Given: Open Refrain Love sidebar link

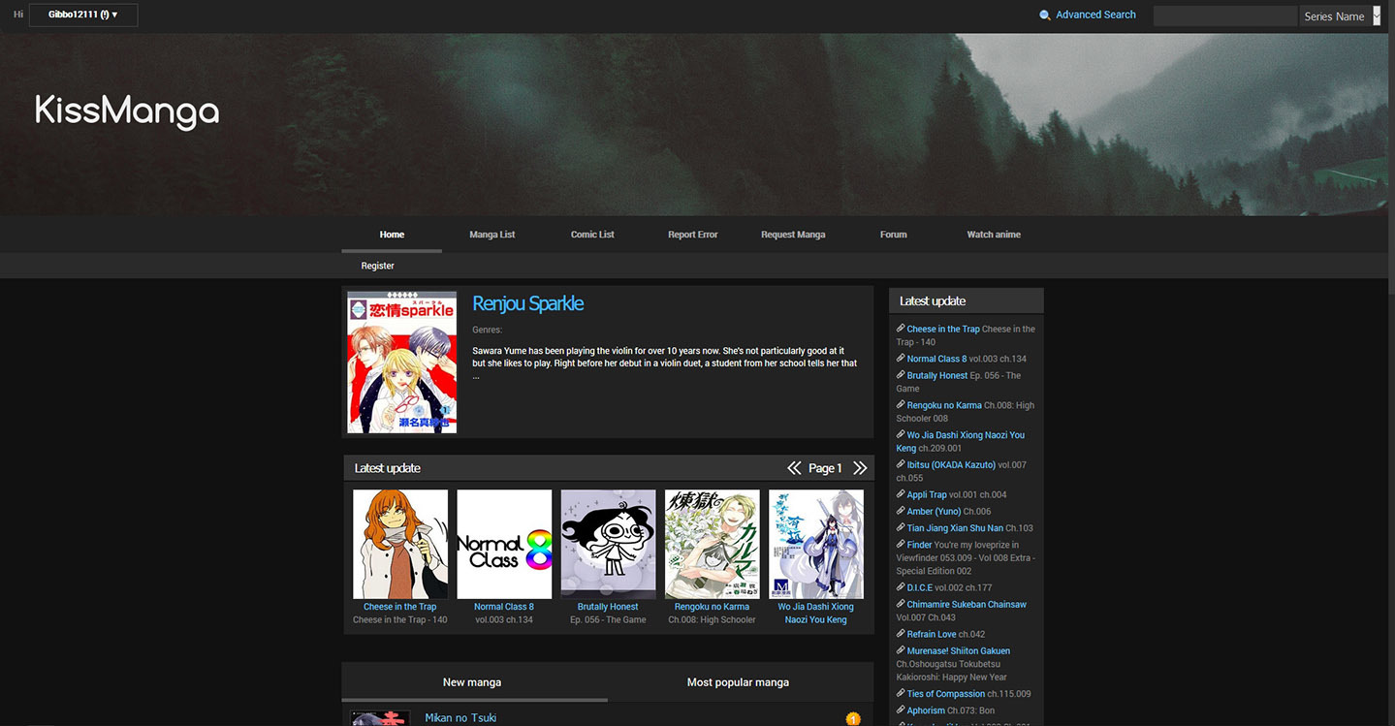Looking at the screenshot, I should point(932,634).
